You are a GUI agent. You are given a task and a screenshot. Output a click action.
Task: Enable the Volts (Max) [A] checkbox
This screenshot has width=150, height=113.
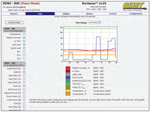point(24,76)
